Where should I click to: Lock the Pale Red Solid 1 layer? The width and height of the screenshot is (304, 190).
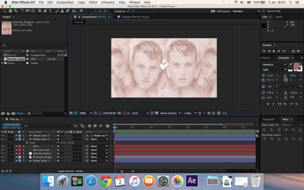[x=12, y=153]
